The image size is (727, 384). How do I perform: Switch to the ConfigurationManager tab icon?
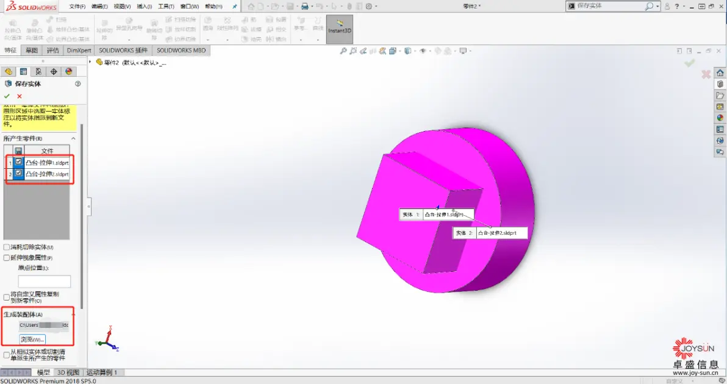pos(38,71)
